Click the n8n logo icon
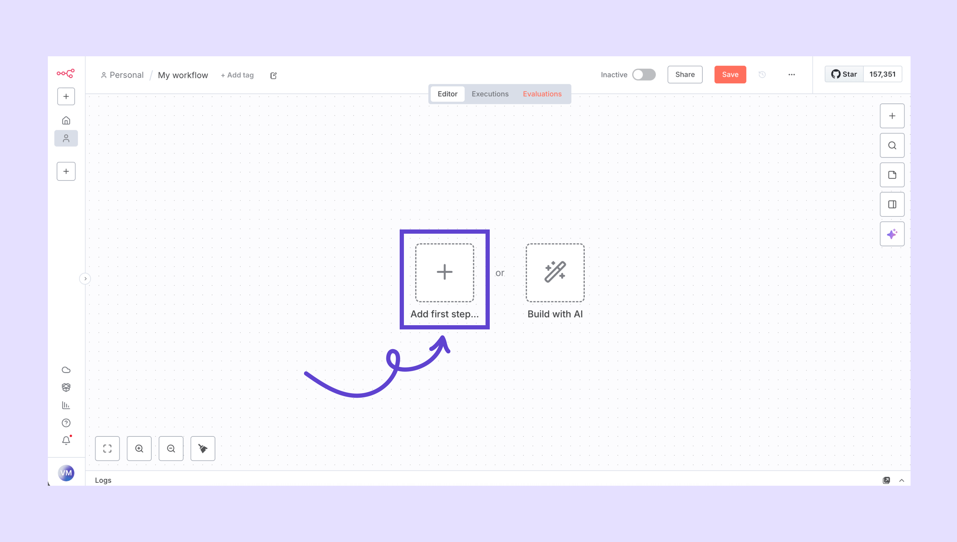The height and width of the screenshot is (542, 957). pyautogui.click(x=65, y=73)
